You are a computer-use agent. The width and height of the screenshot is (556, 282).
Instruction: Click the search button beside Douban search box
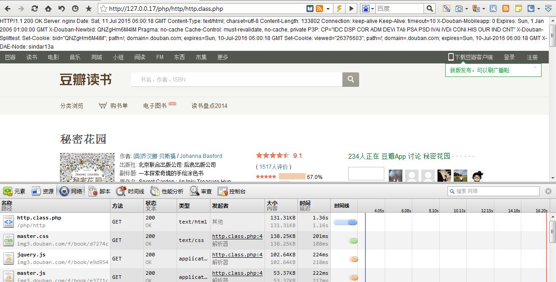point(351,80)
